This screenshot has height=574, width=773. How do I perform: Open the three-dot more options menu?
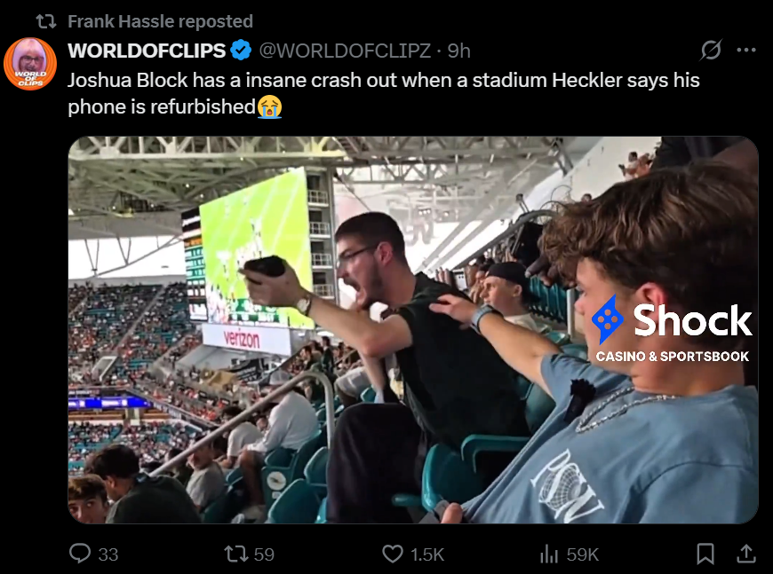click(746, 50)
